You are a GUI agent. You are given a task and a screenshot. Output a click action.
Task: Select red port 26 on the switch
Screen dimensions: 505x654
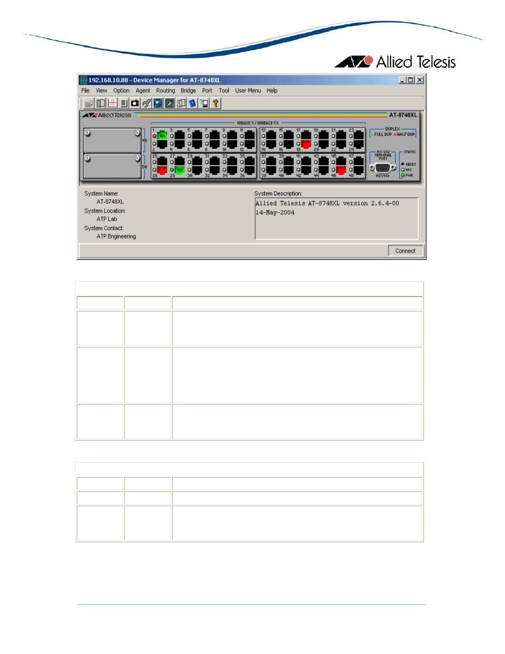click(162, 170)
